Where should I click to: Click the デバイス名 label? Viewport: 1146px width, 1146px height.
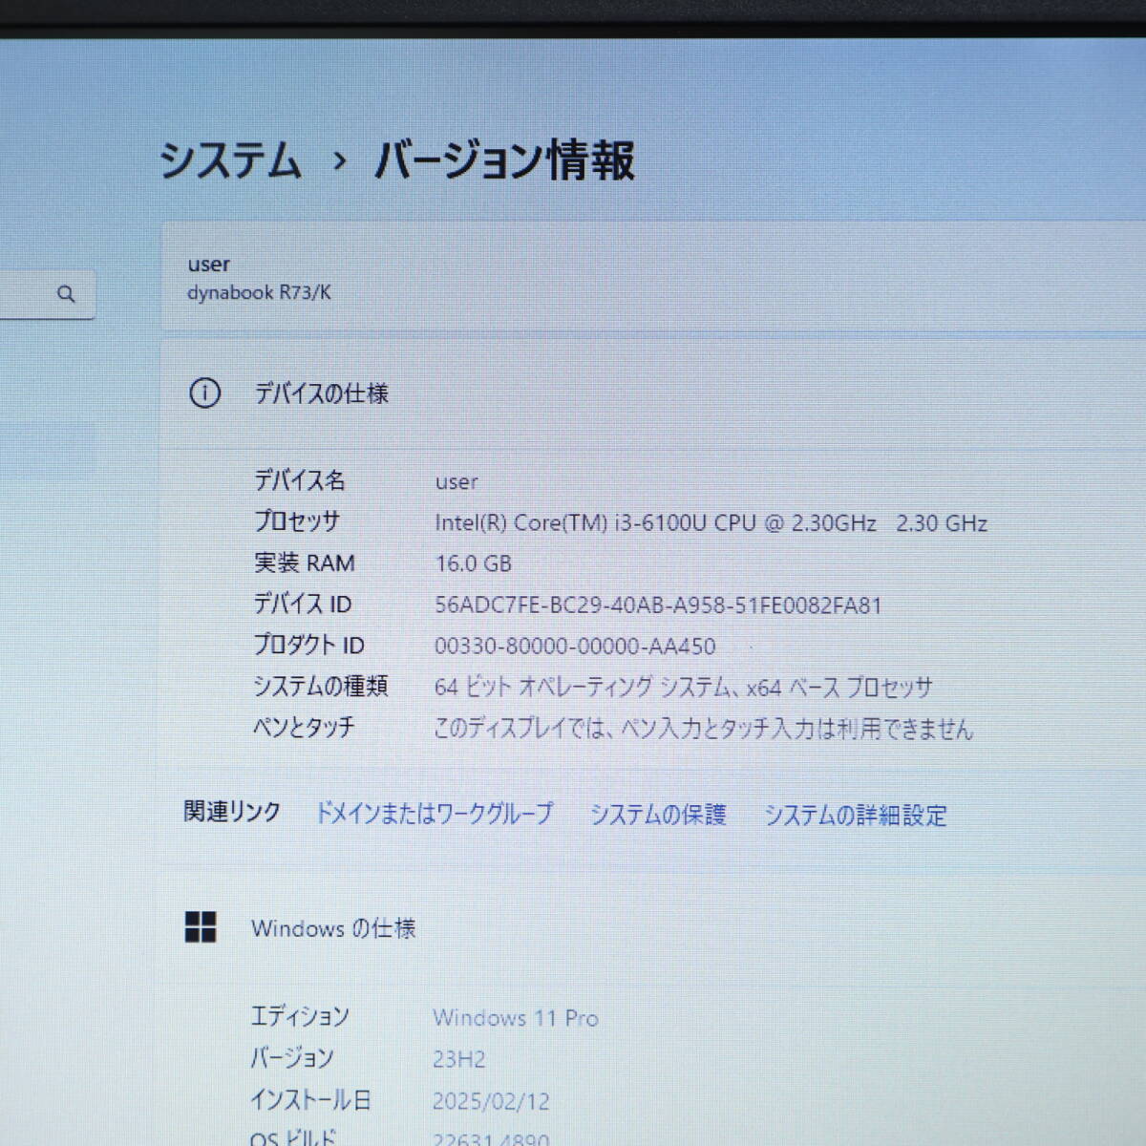tap(300, 480)
